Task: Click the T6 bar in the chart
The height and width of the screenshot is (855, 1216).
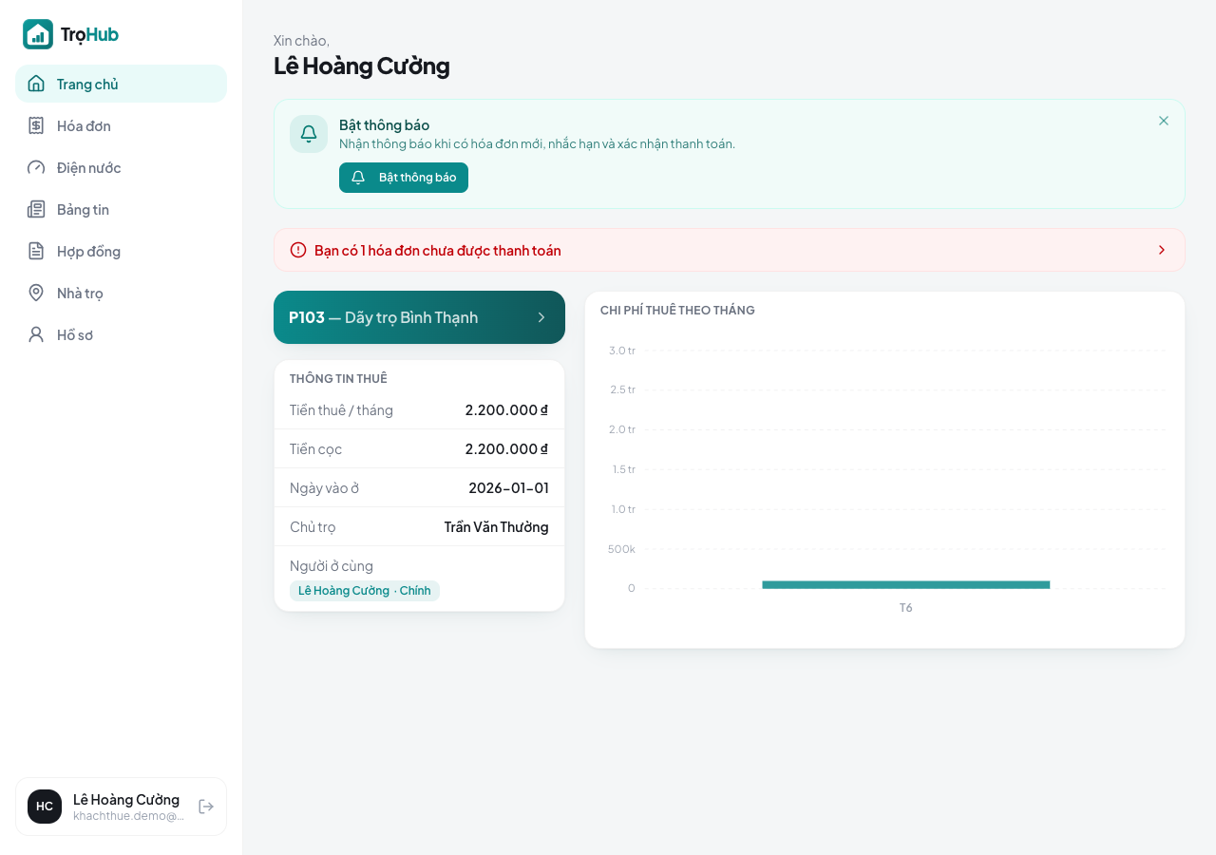Action: click(905, 584)
